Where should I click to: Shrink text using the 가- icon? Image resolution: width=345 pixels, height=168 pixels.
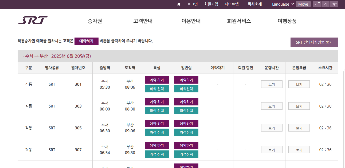tap(334, 4)
